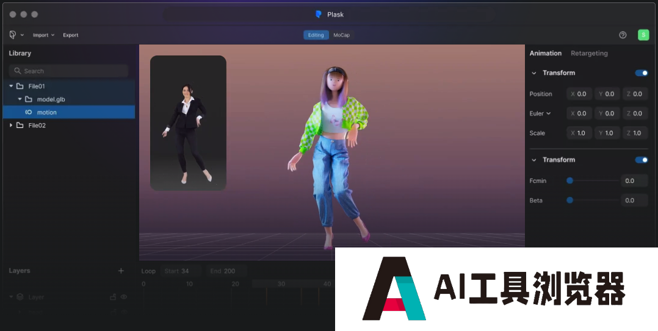658x331 pixels.
Task: Toggle Transform switch above Fcmin
Action: pos(641,160)
